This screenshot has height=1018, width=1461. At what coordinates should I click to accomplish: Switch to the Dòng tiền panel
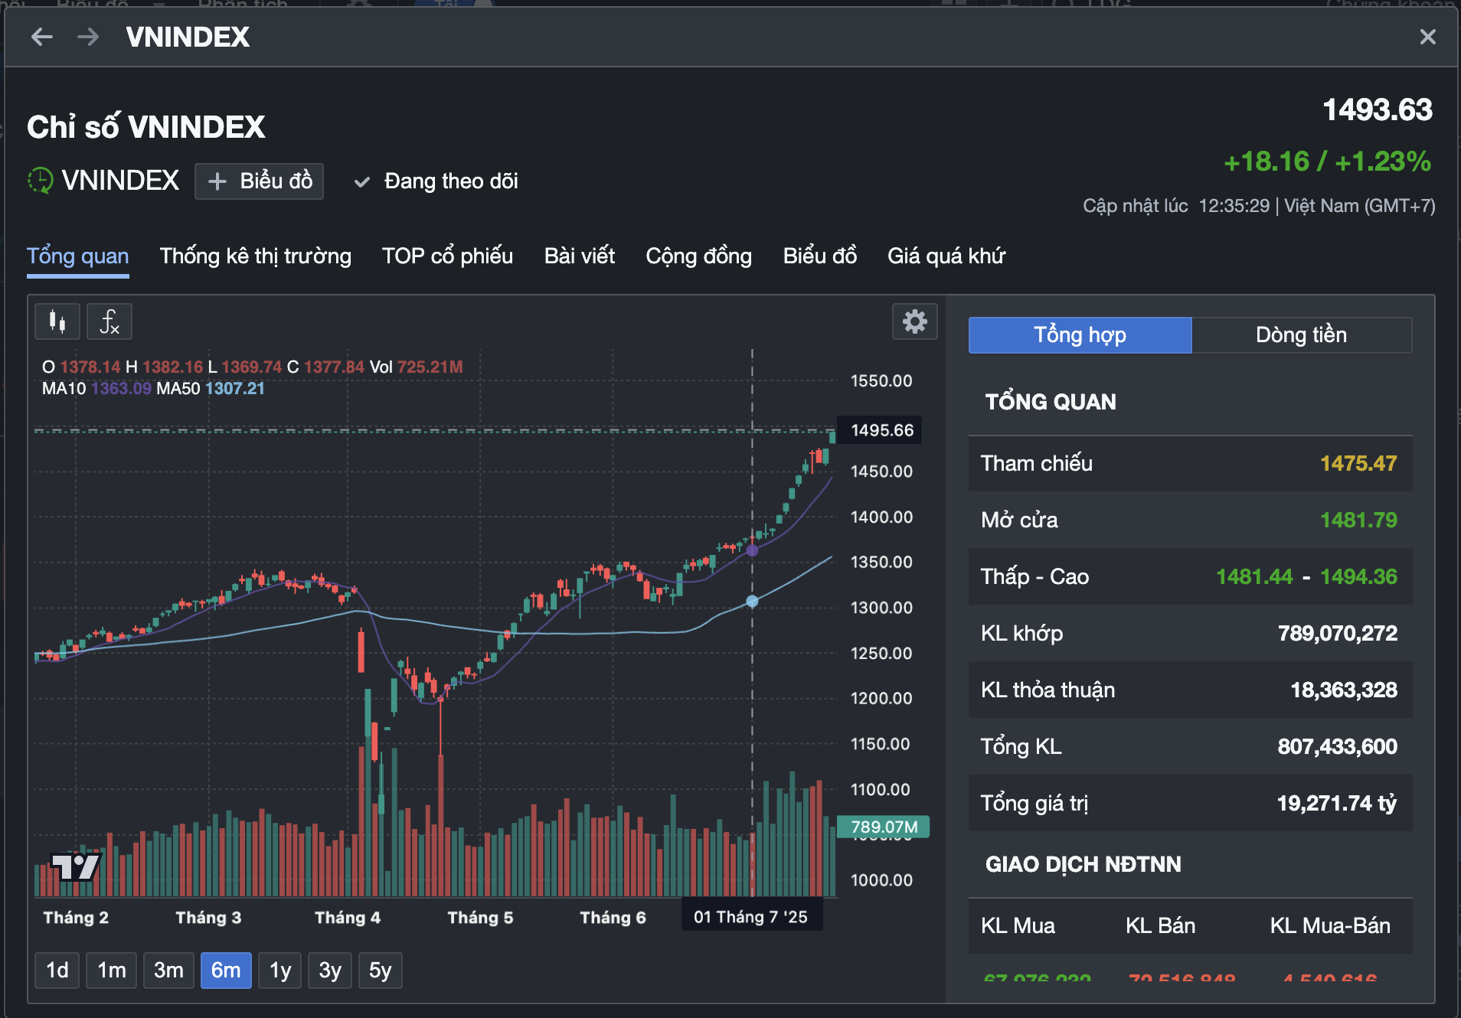(1301, 334)
